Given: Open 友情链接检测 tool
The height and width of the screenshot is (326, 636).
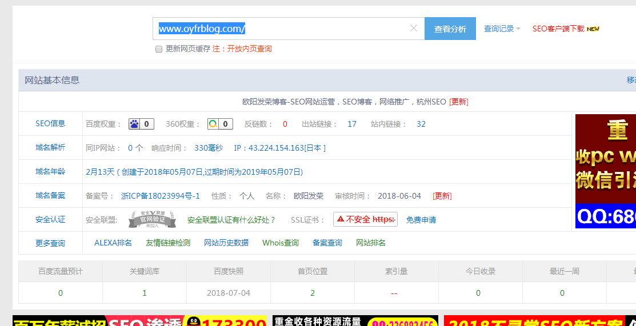Looking at the screenshot, I should tap(168, 243).
